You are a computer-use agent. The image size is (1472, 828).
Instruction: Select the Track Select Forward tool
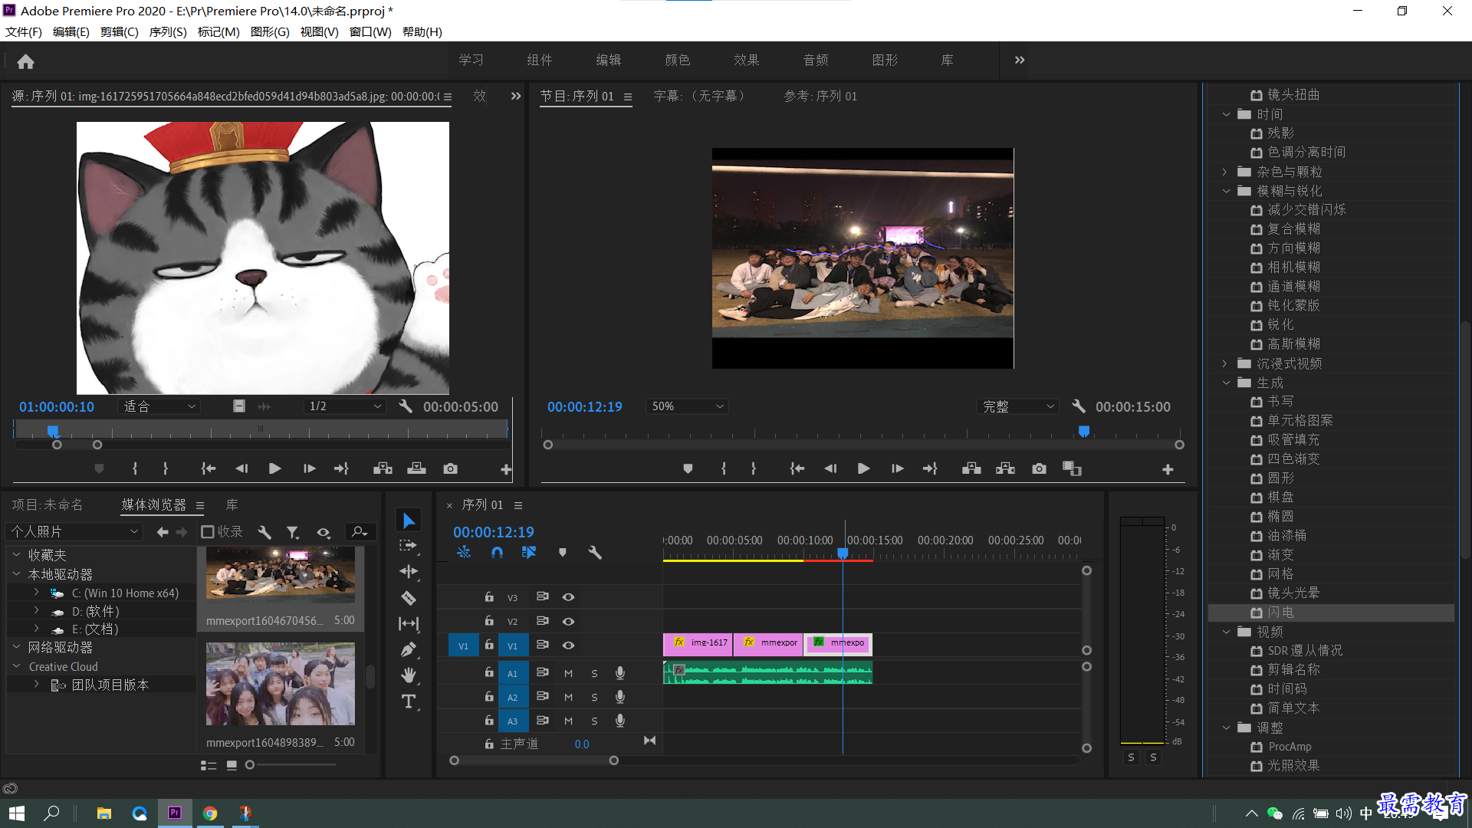pyautogui.click(x=409, y=546)
